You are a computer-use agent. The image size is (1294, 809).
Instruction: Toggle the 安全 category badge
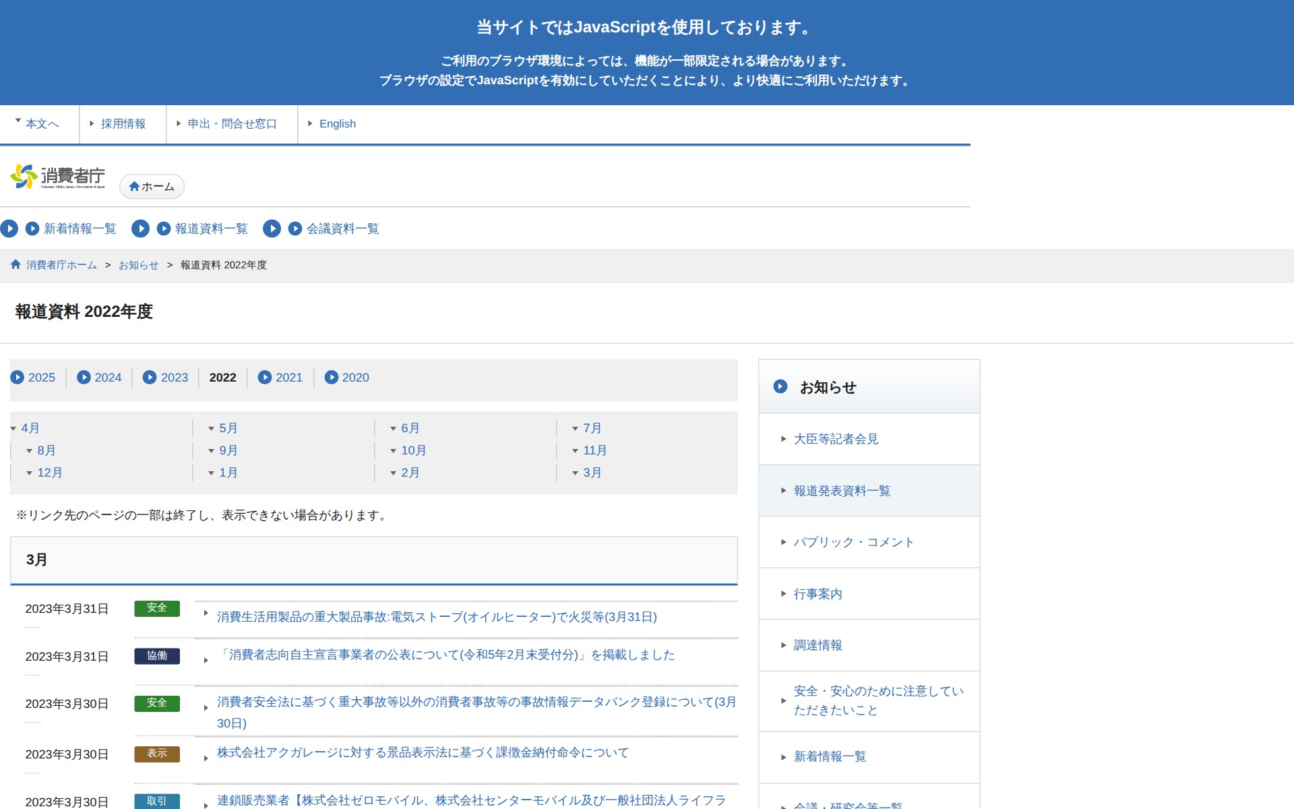(x=157, y=608)
